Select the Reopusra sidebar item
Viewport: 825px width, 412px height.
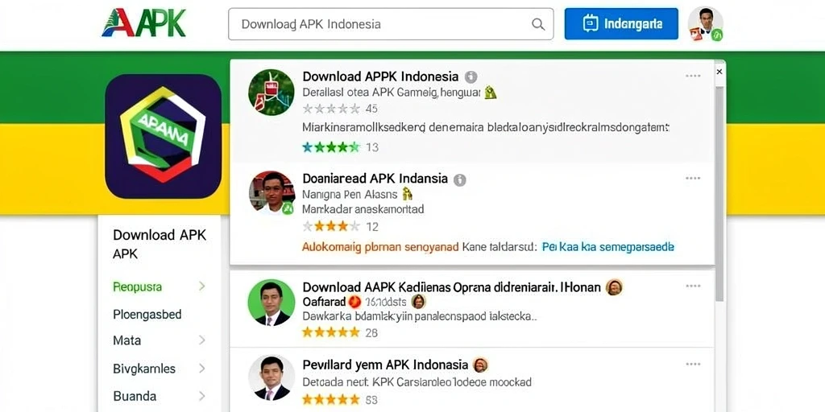[137, 287]
